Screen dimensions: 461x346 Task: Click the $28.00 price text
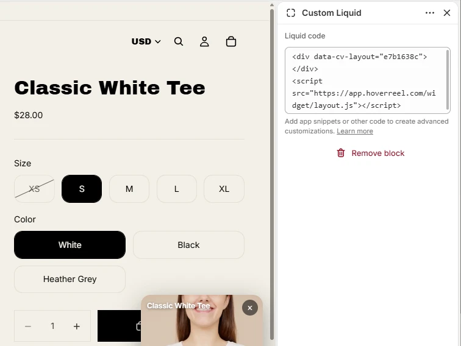pos(29,115)
